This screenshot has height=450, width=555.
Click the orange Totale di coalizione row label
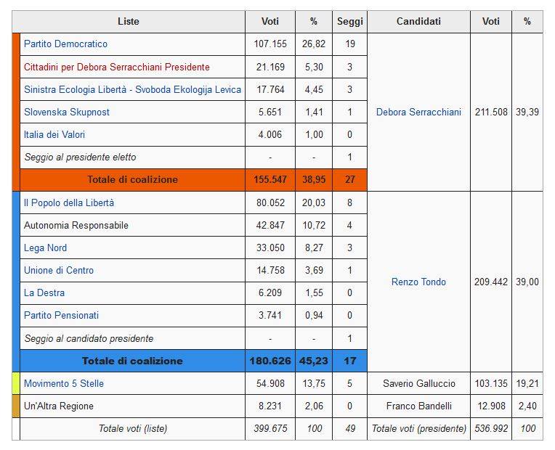click(x=133, y=180)
